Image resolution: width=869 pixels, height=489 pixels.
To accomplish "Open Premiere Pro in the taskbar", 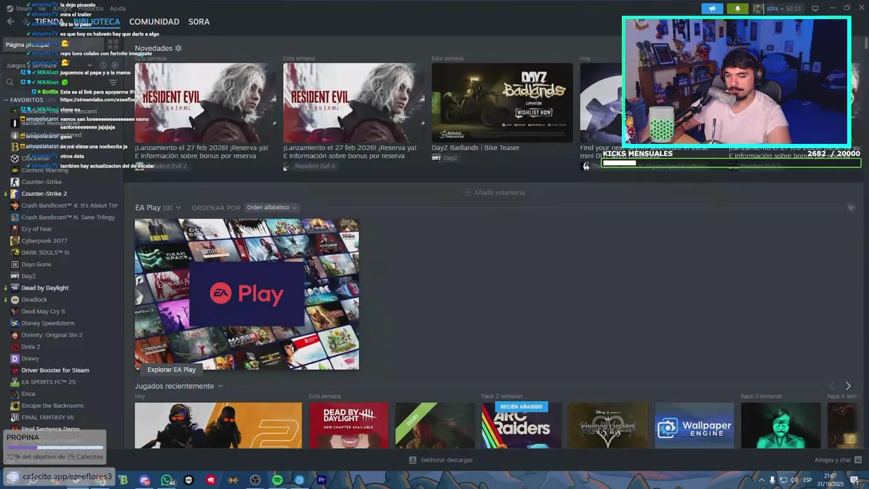I will point(322,480).
